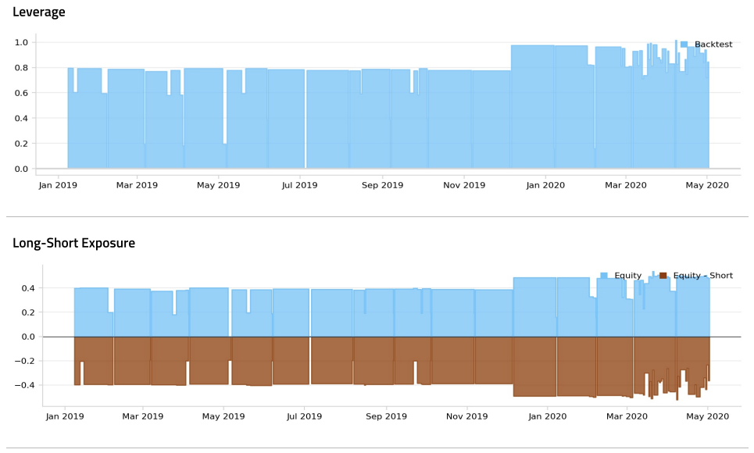Image resolution: width=754 pixels, height=453 pixels.
Task: Toggle the Backtest series legend label
Action: pyautogui.click(x=713, y=45)
